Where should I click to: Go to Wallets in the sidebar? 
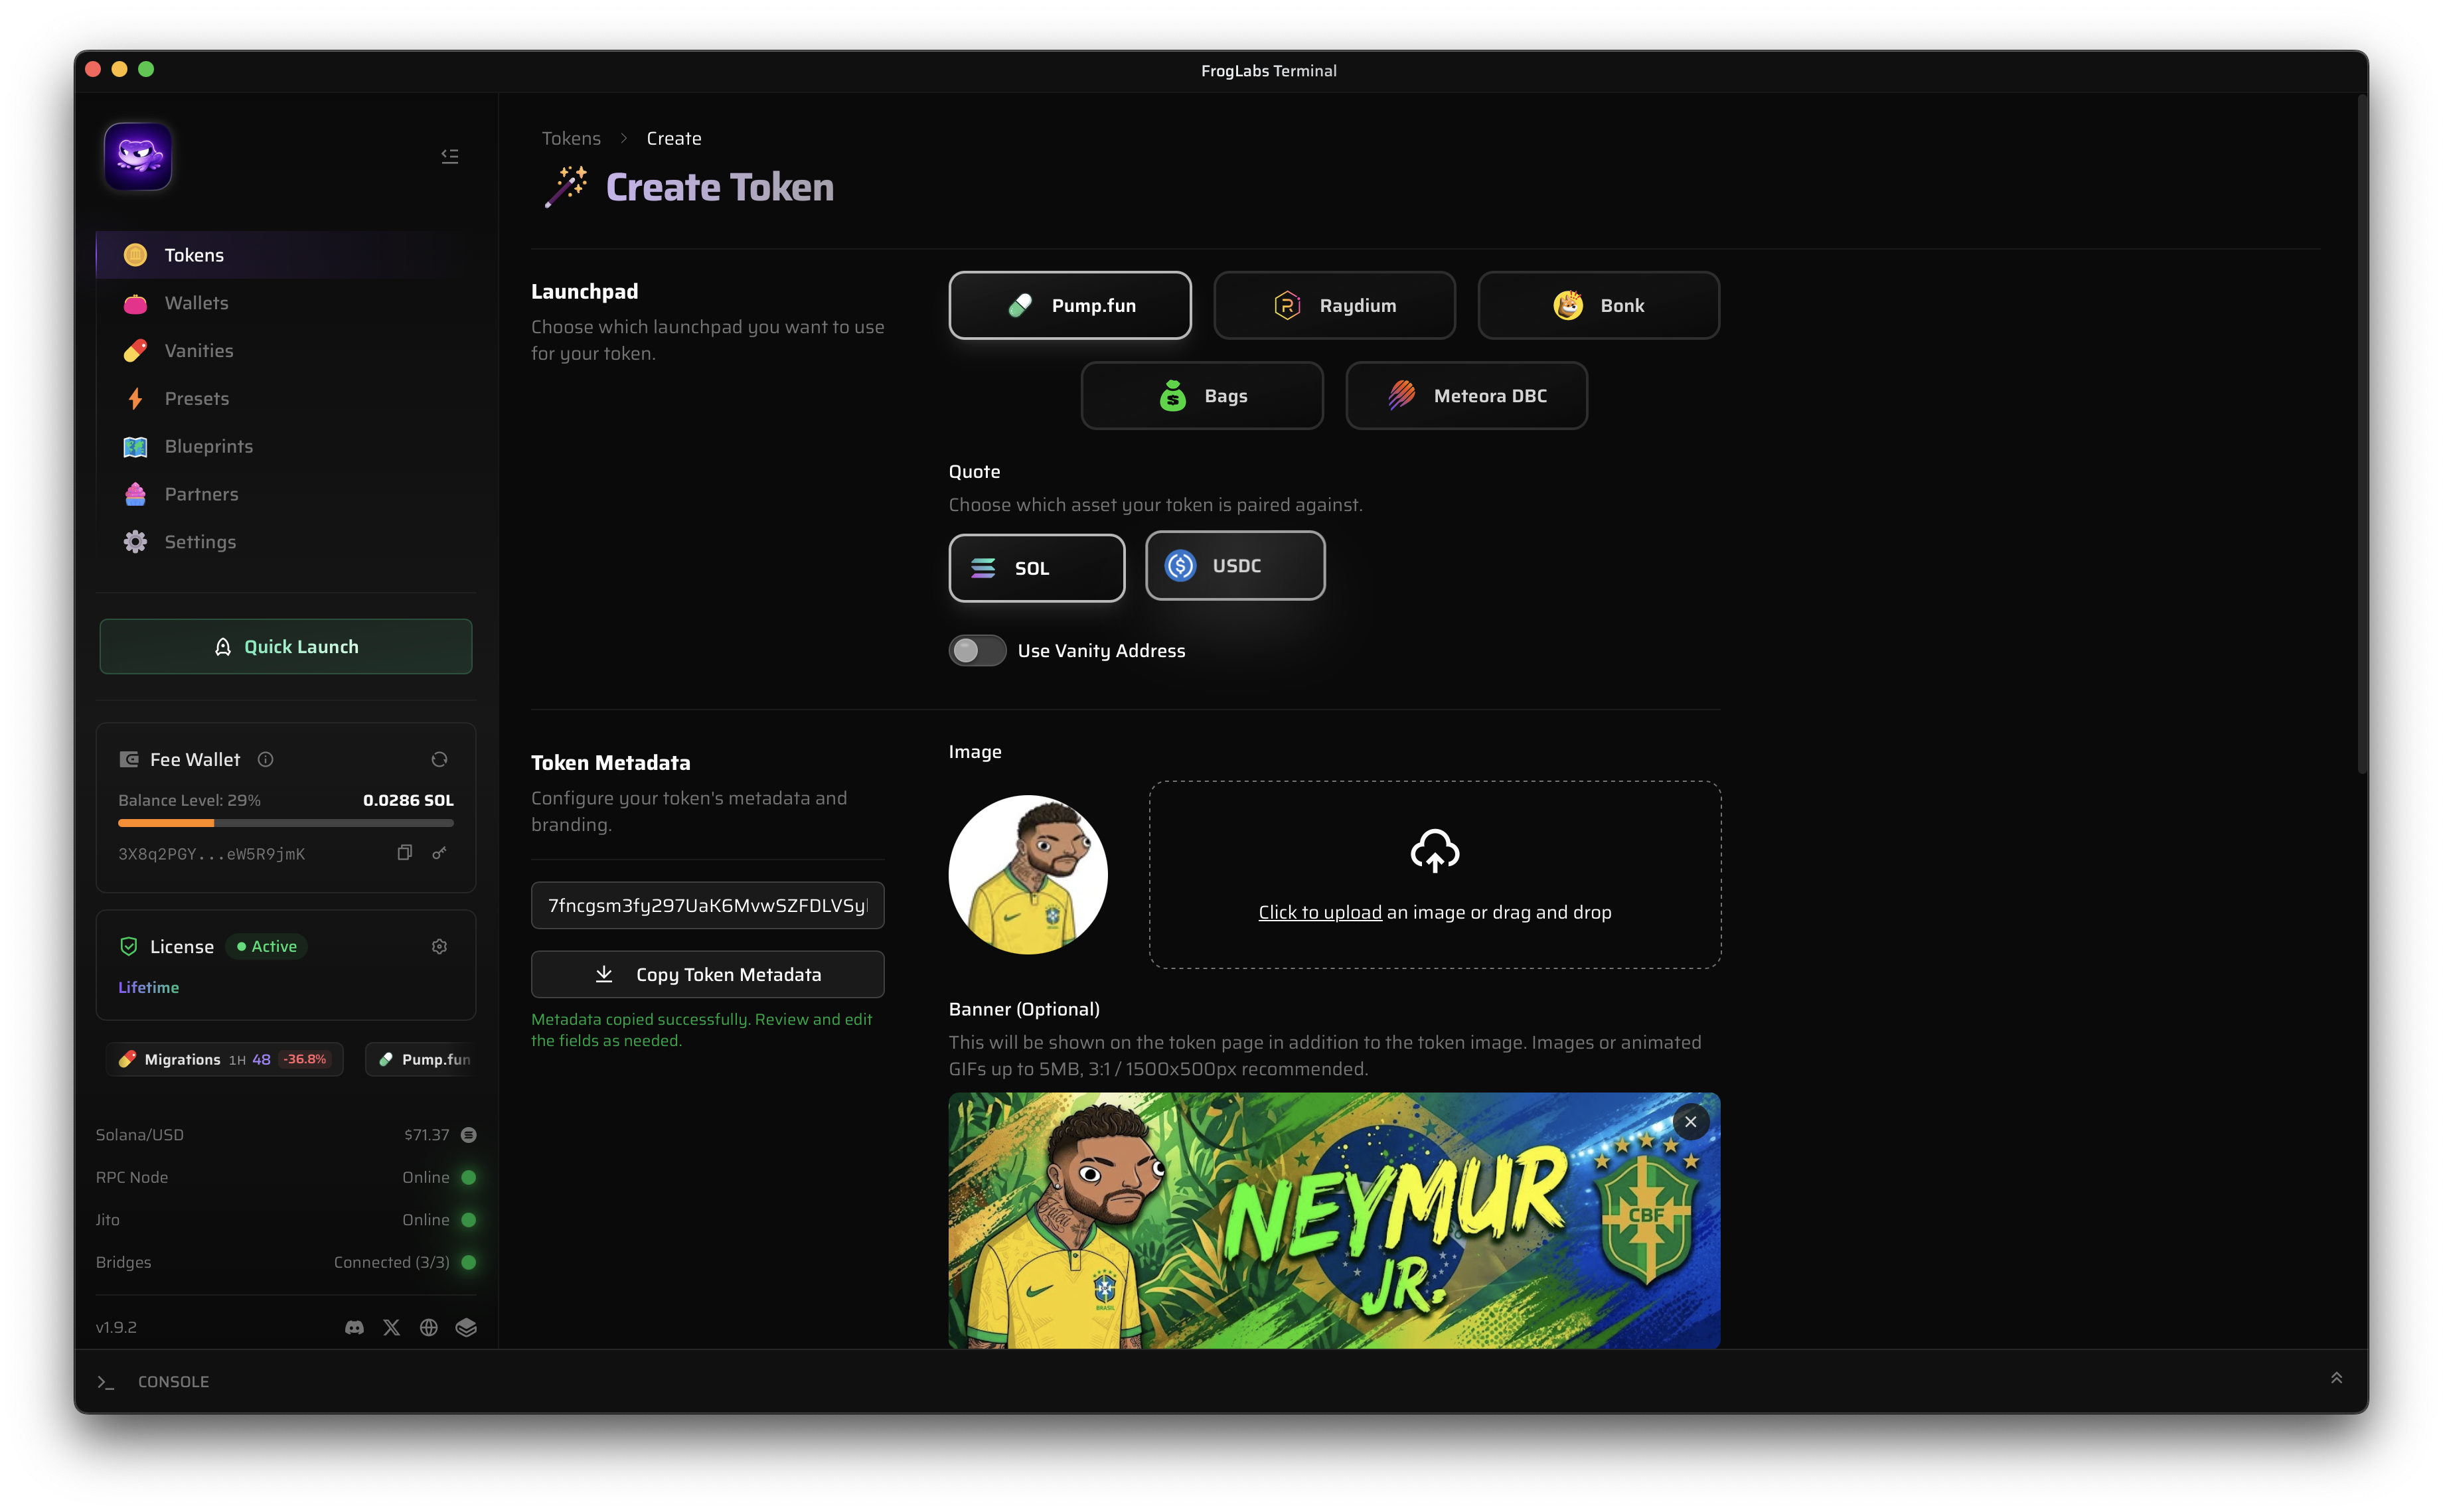285,303
